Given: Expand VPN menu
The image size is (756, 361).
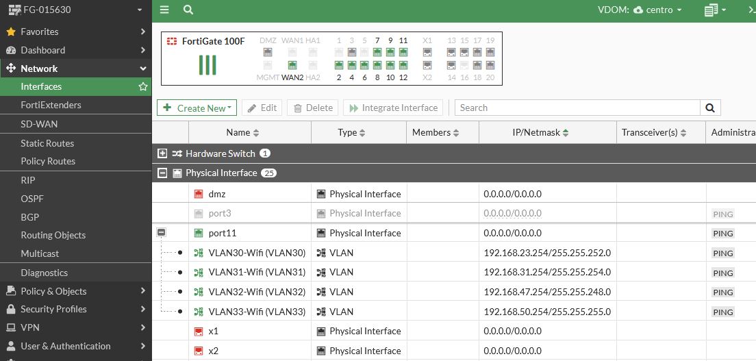Looking at the screenshot, I should (76, 327).
